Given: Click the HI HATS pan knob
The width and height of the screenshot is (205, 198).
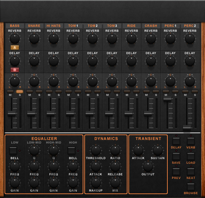Looking at the screenshot, I should coord(54,81).
